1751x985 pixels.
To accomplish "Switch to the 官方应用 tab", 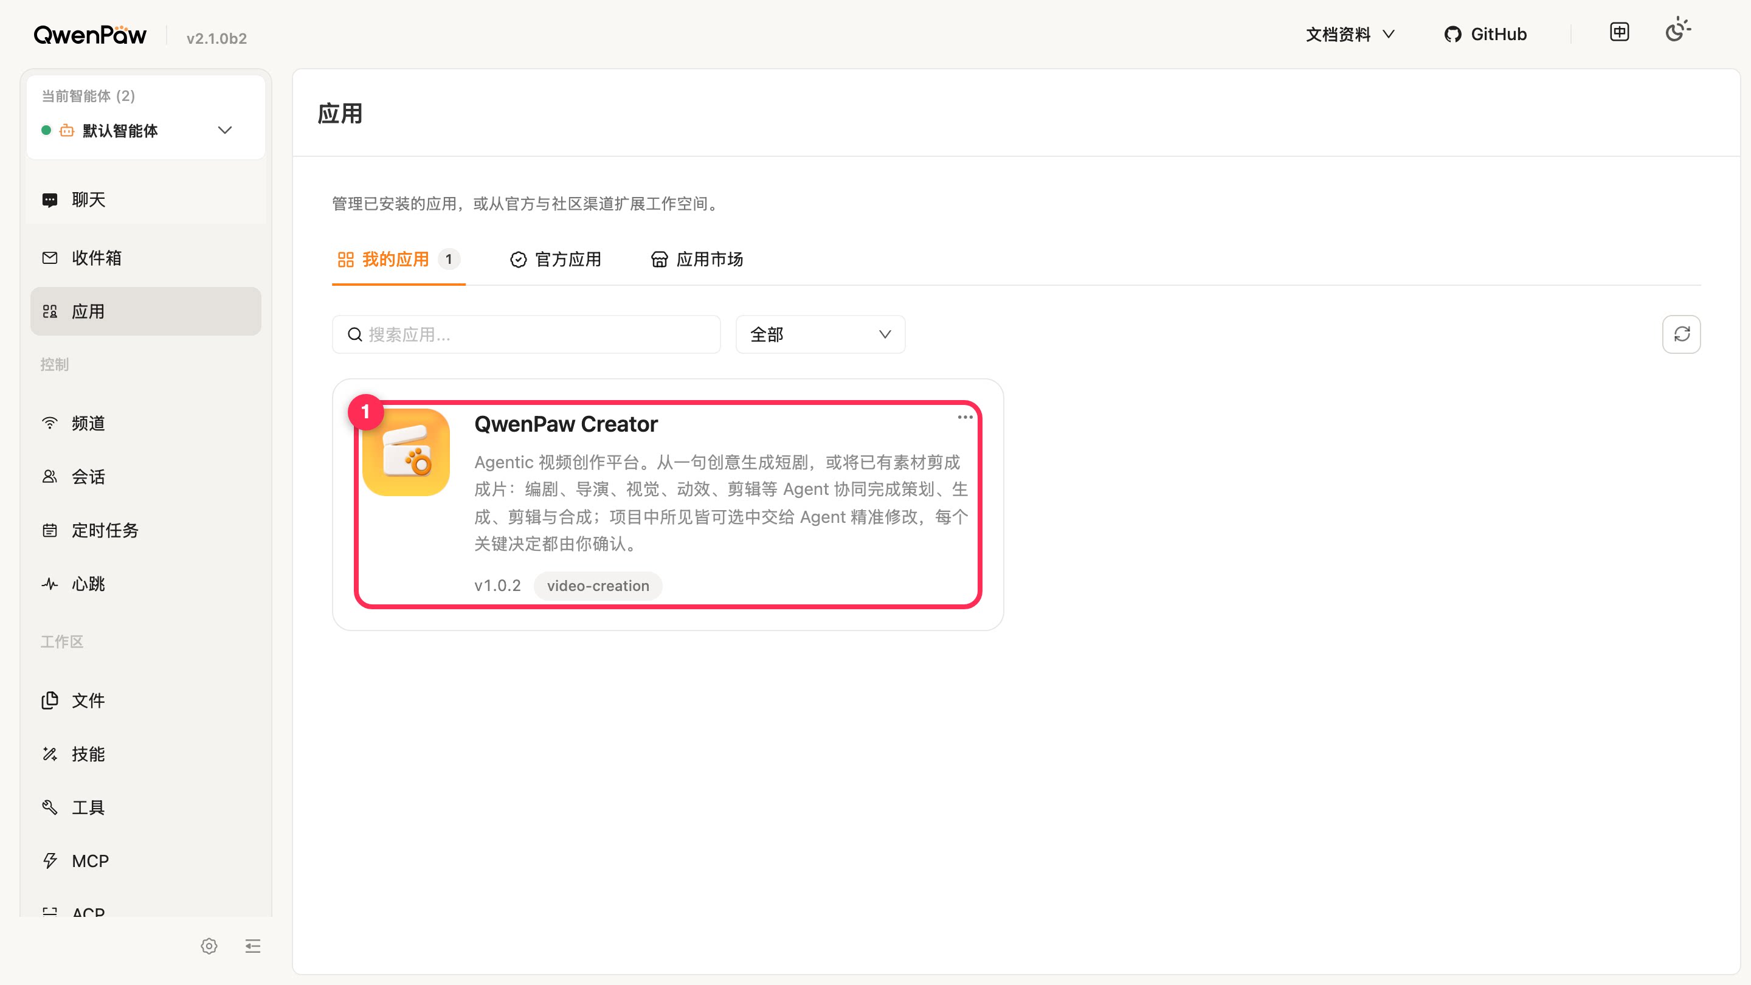I will tap(556, 260).
